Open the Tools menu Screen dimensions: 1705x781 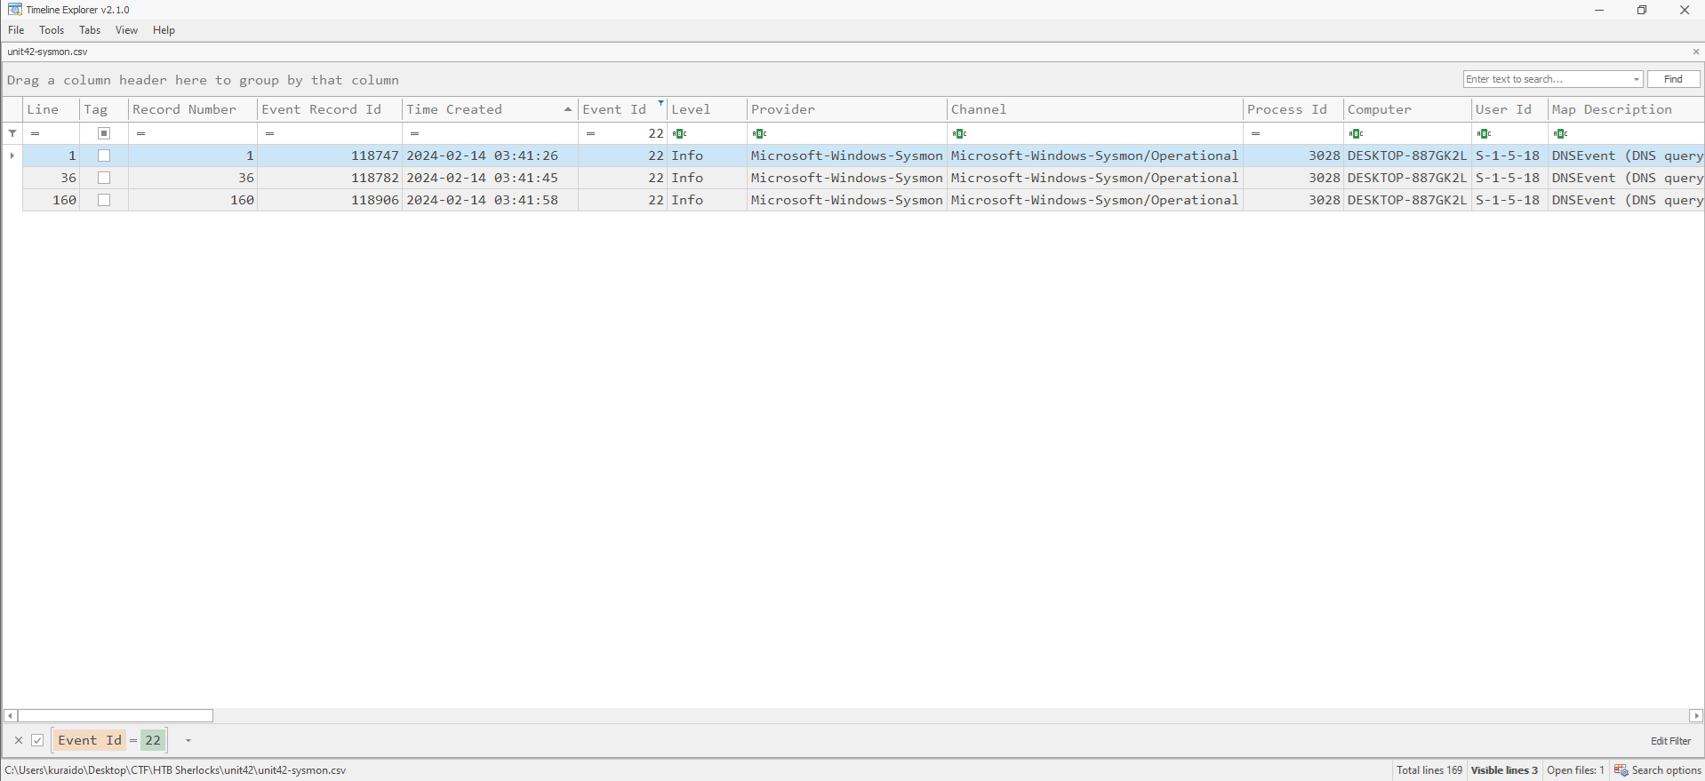[x=52, y=30]
